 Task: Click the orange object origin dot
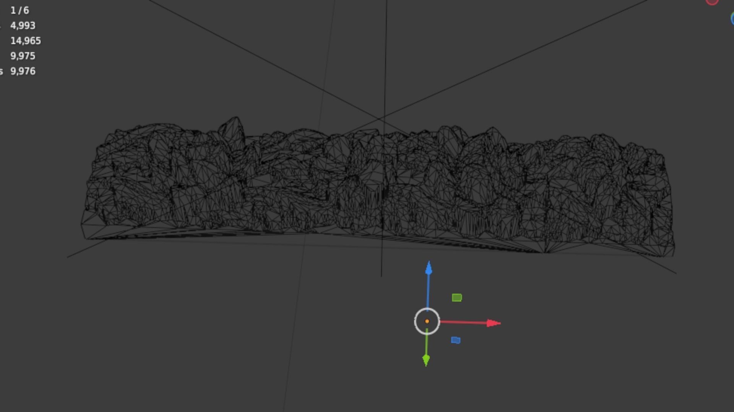click(427, 321)
